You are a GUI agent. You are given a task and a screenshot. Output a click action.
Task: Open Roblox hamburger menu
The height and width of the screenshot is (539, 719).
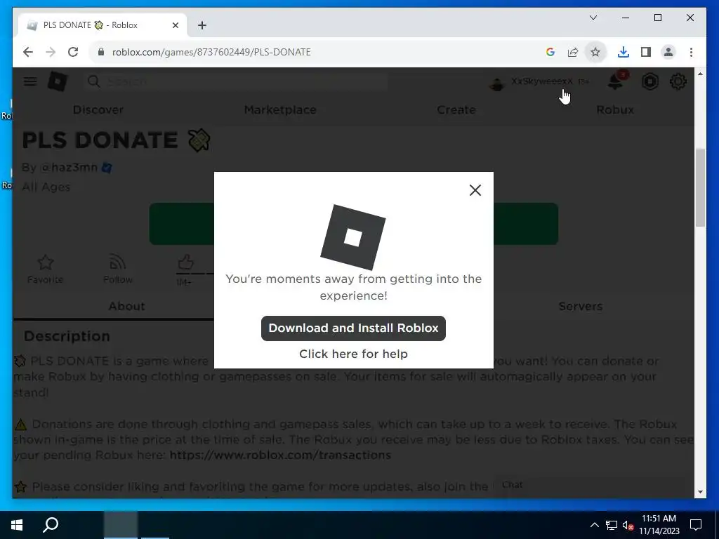pos(30,81)
